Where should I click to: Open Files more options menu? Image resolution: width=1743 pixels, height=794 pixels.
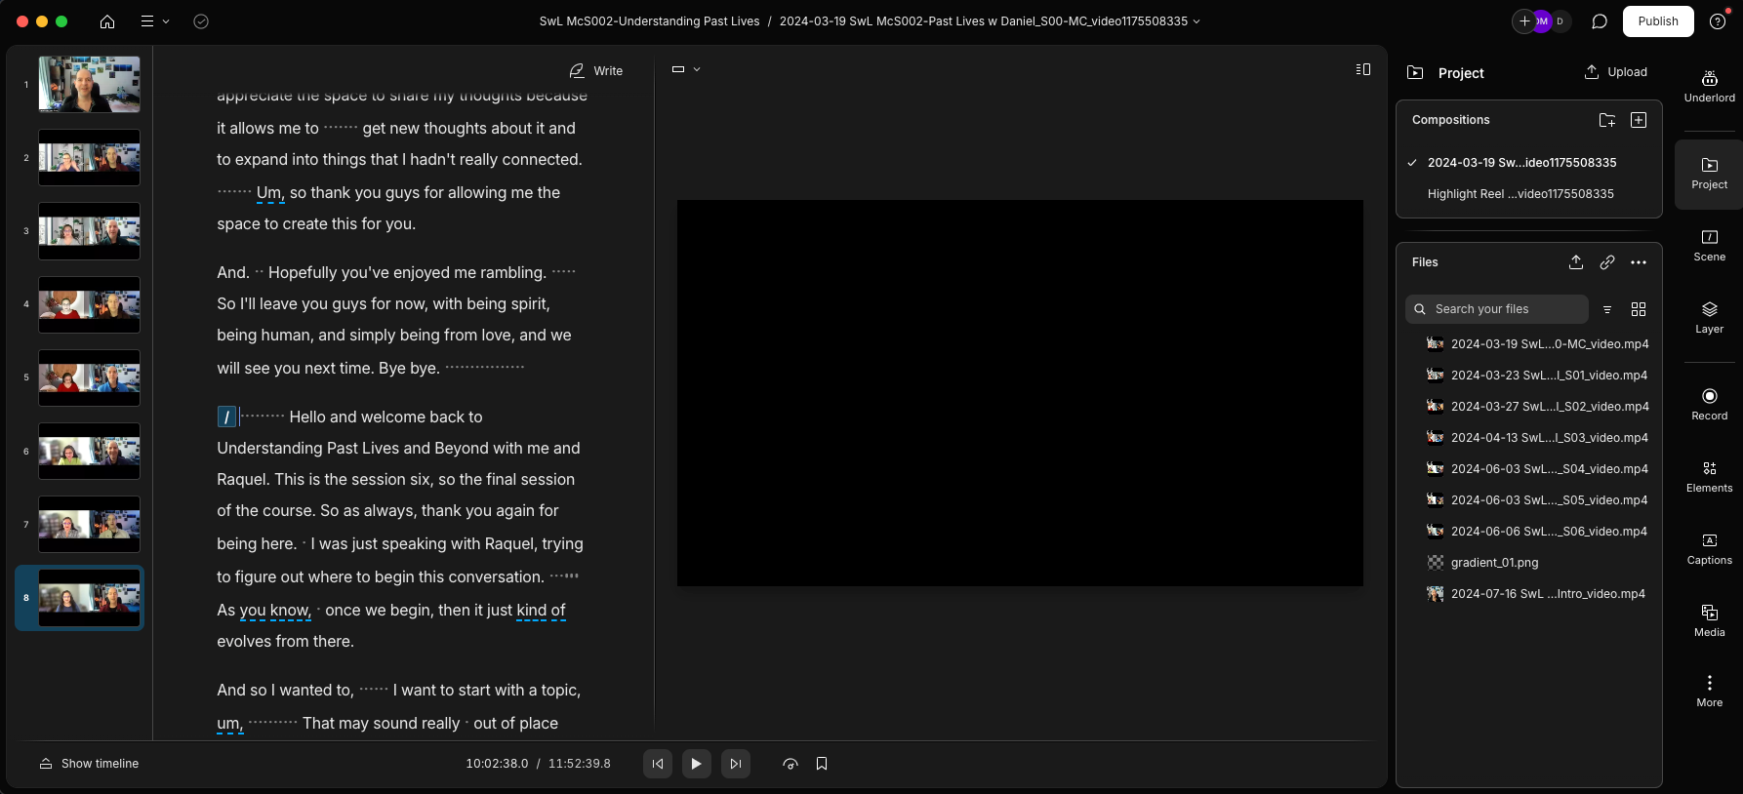(1639, 262)
